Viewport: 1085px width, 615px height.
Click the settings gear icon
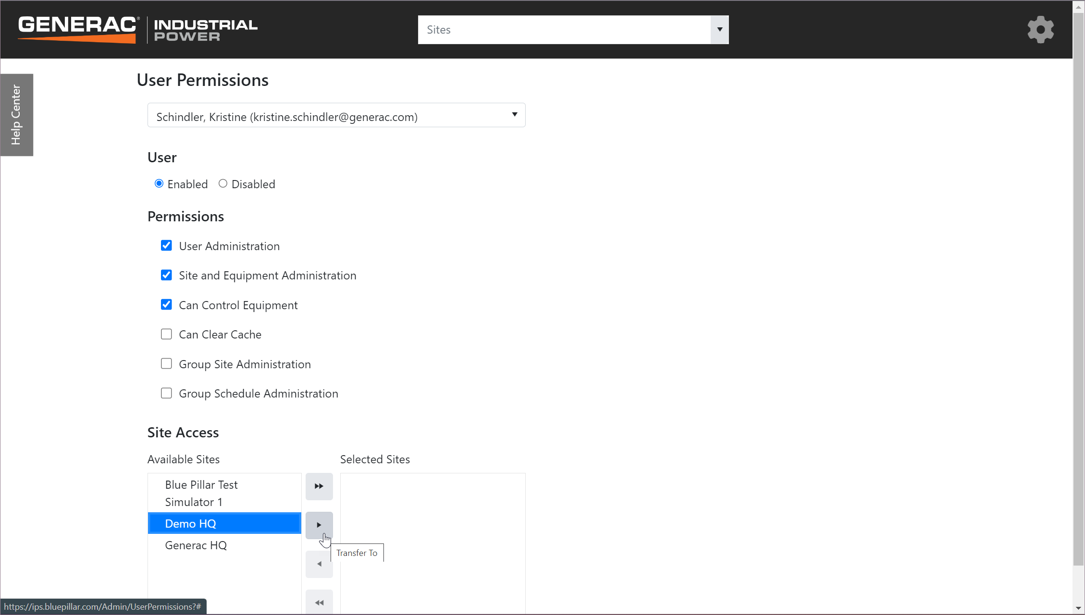[x=1040, y=30]
